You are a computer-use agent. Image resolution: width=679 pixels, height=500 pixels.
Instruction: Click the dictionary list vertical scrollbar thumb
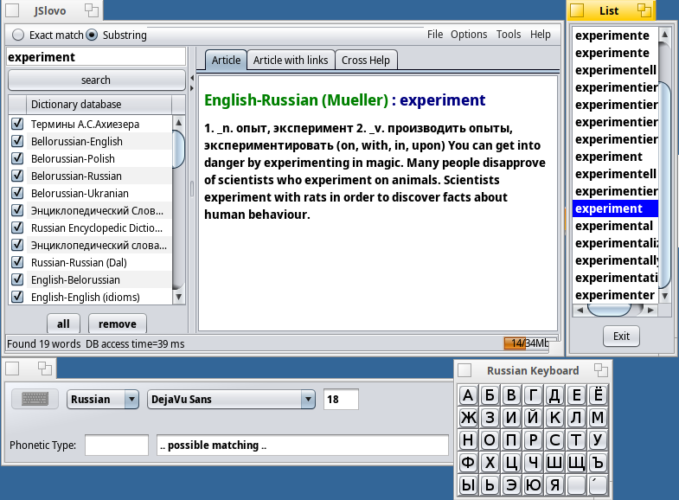click(178, 149)
